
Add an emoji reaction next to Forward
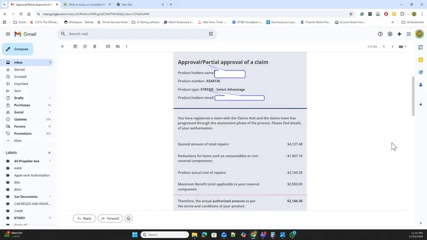[x=129, y=218]
